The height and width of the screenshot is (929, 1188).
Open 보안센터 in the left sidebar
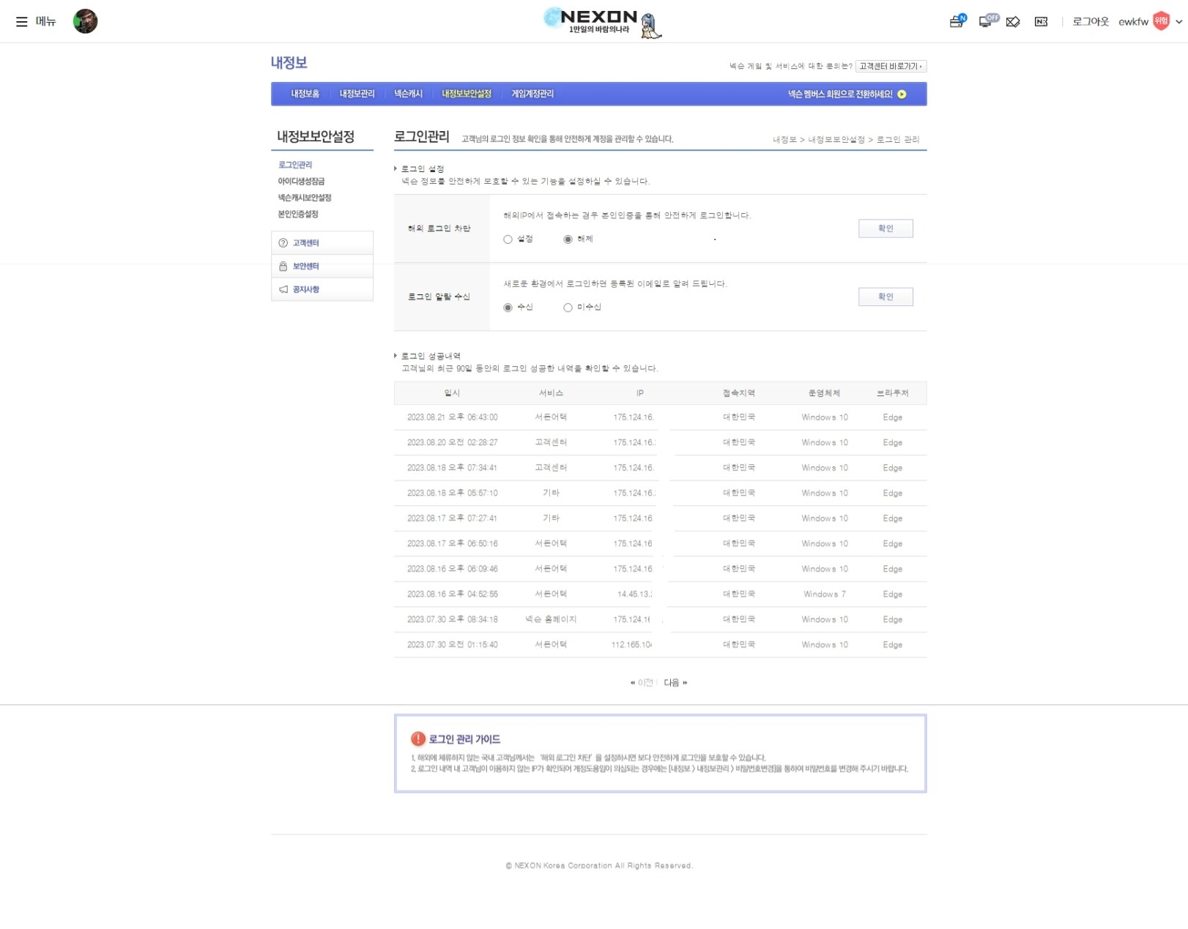tap(305, 266)
